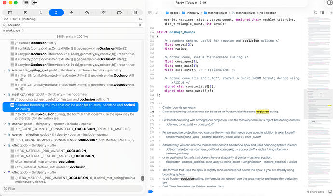333x196 pixels.
Task: Select the Find navigator magnifier tab
Action: pos(56,13)
